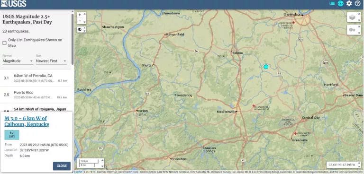The image size is (364, 174).
Task: Click the Owensboro Daviess Co Airport marker
Action: pyautogui.click(x=293, y=23)
